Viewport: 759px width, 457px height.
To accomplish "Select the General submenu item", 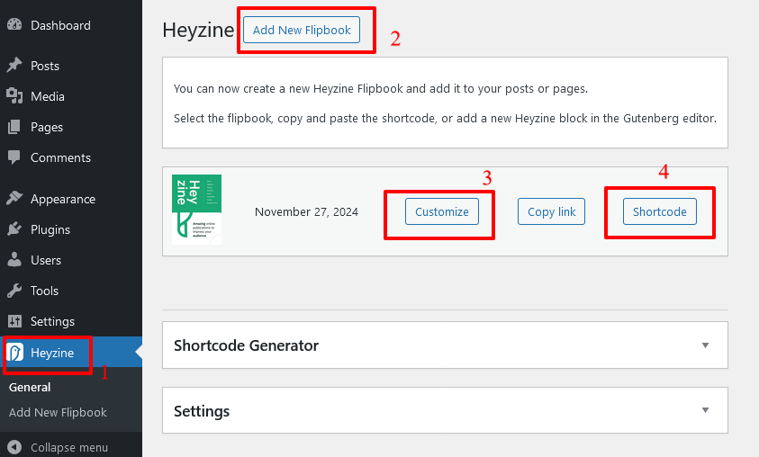I will [30, 388].
